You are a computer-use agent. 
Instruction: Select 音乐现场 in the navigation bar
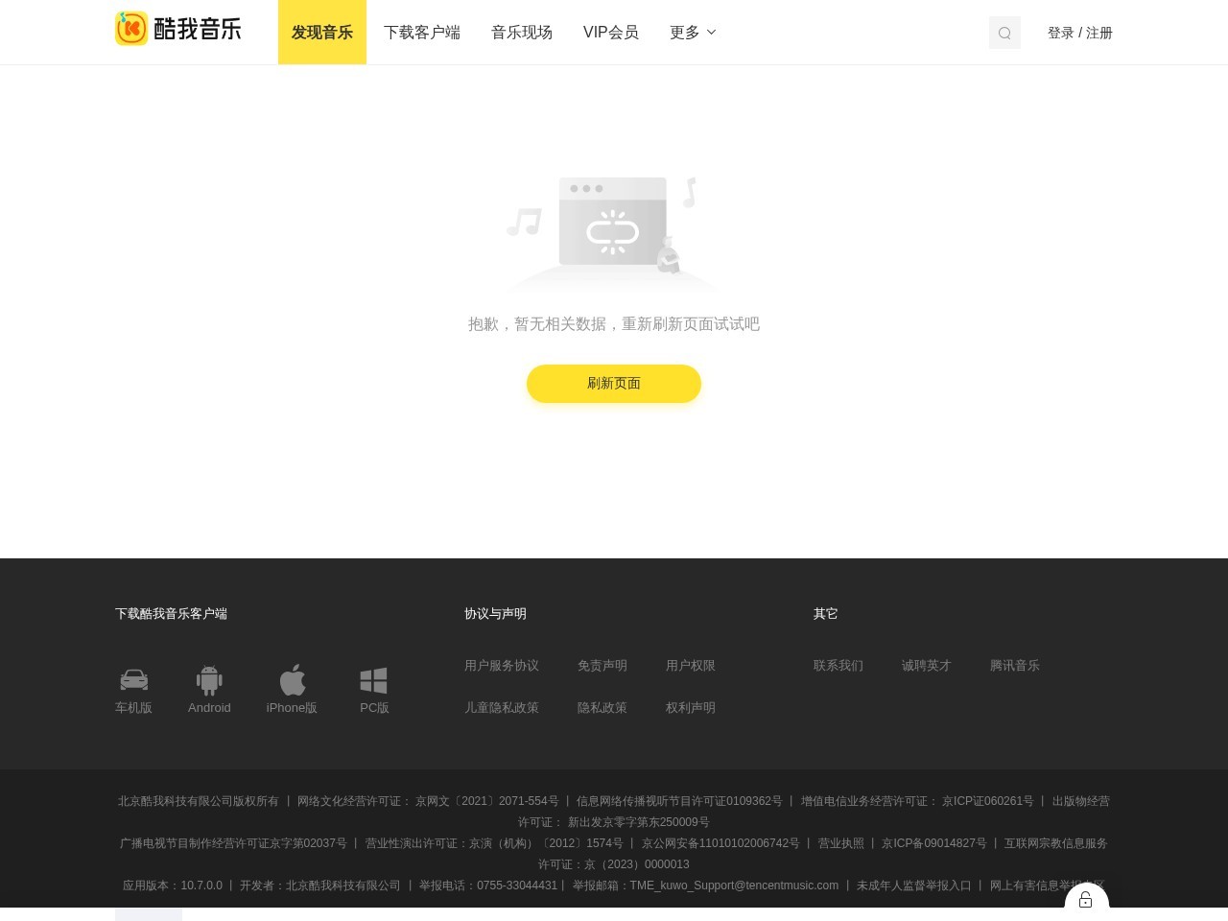coord(521,32)
